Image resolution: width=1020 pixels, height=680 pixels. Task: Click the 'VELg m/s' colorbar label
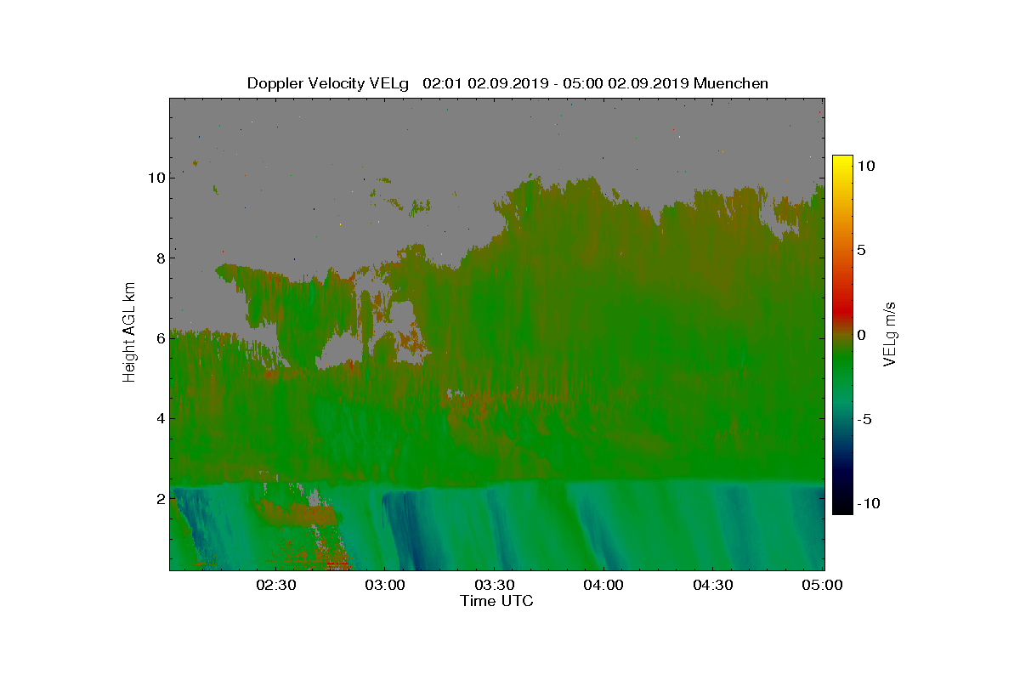click(x=890, y=333)
